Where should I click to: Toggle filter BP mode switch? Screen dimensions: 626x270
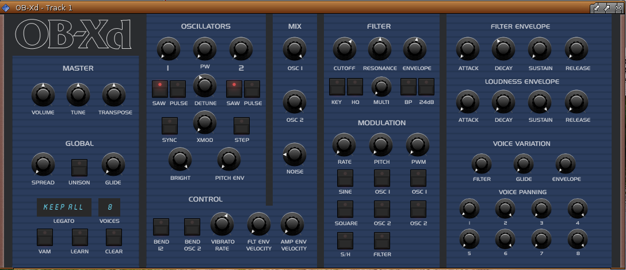tap(409, 87)
